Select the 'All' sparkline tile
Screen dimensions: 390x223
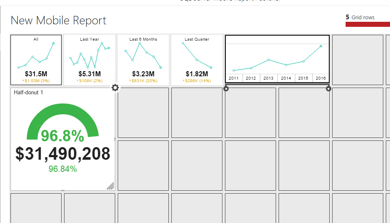click(36, 60)
